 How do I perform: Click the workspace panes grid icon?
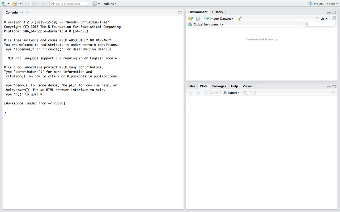click(95, 4)
